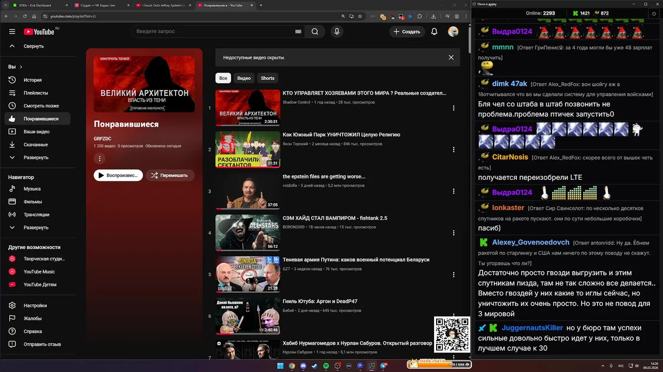Open browser downloads icon
663x372 pixels.
(434, 16)
